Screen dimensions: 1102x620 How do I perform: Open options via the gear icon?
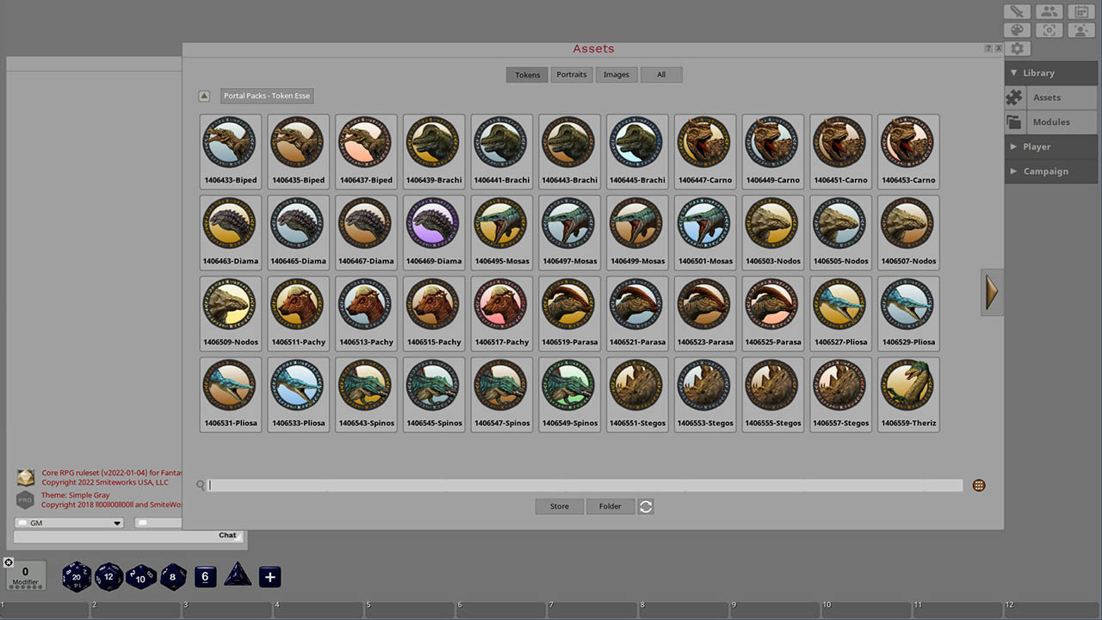pyautogui.click(x=1017, y=48)
